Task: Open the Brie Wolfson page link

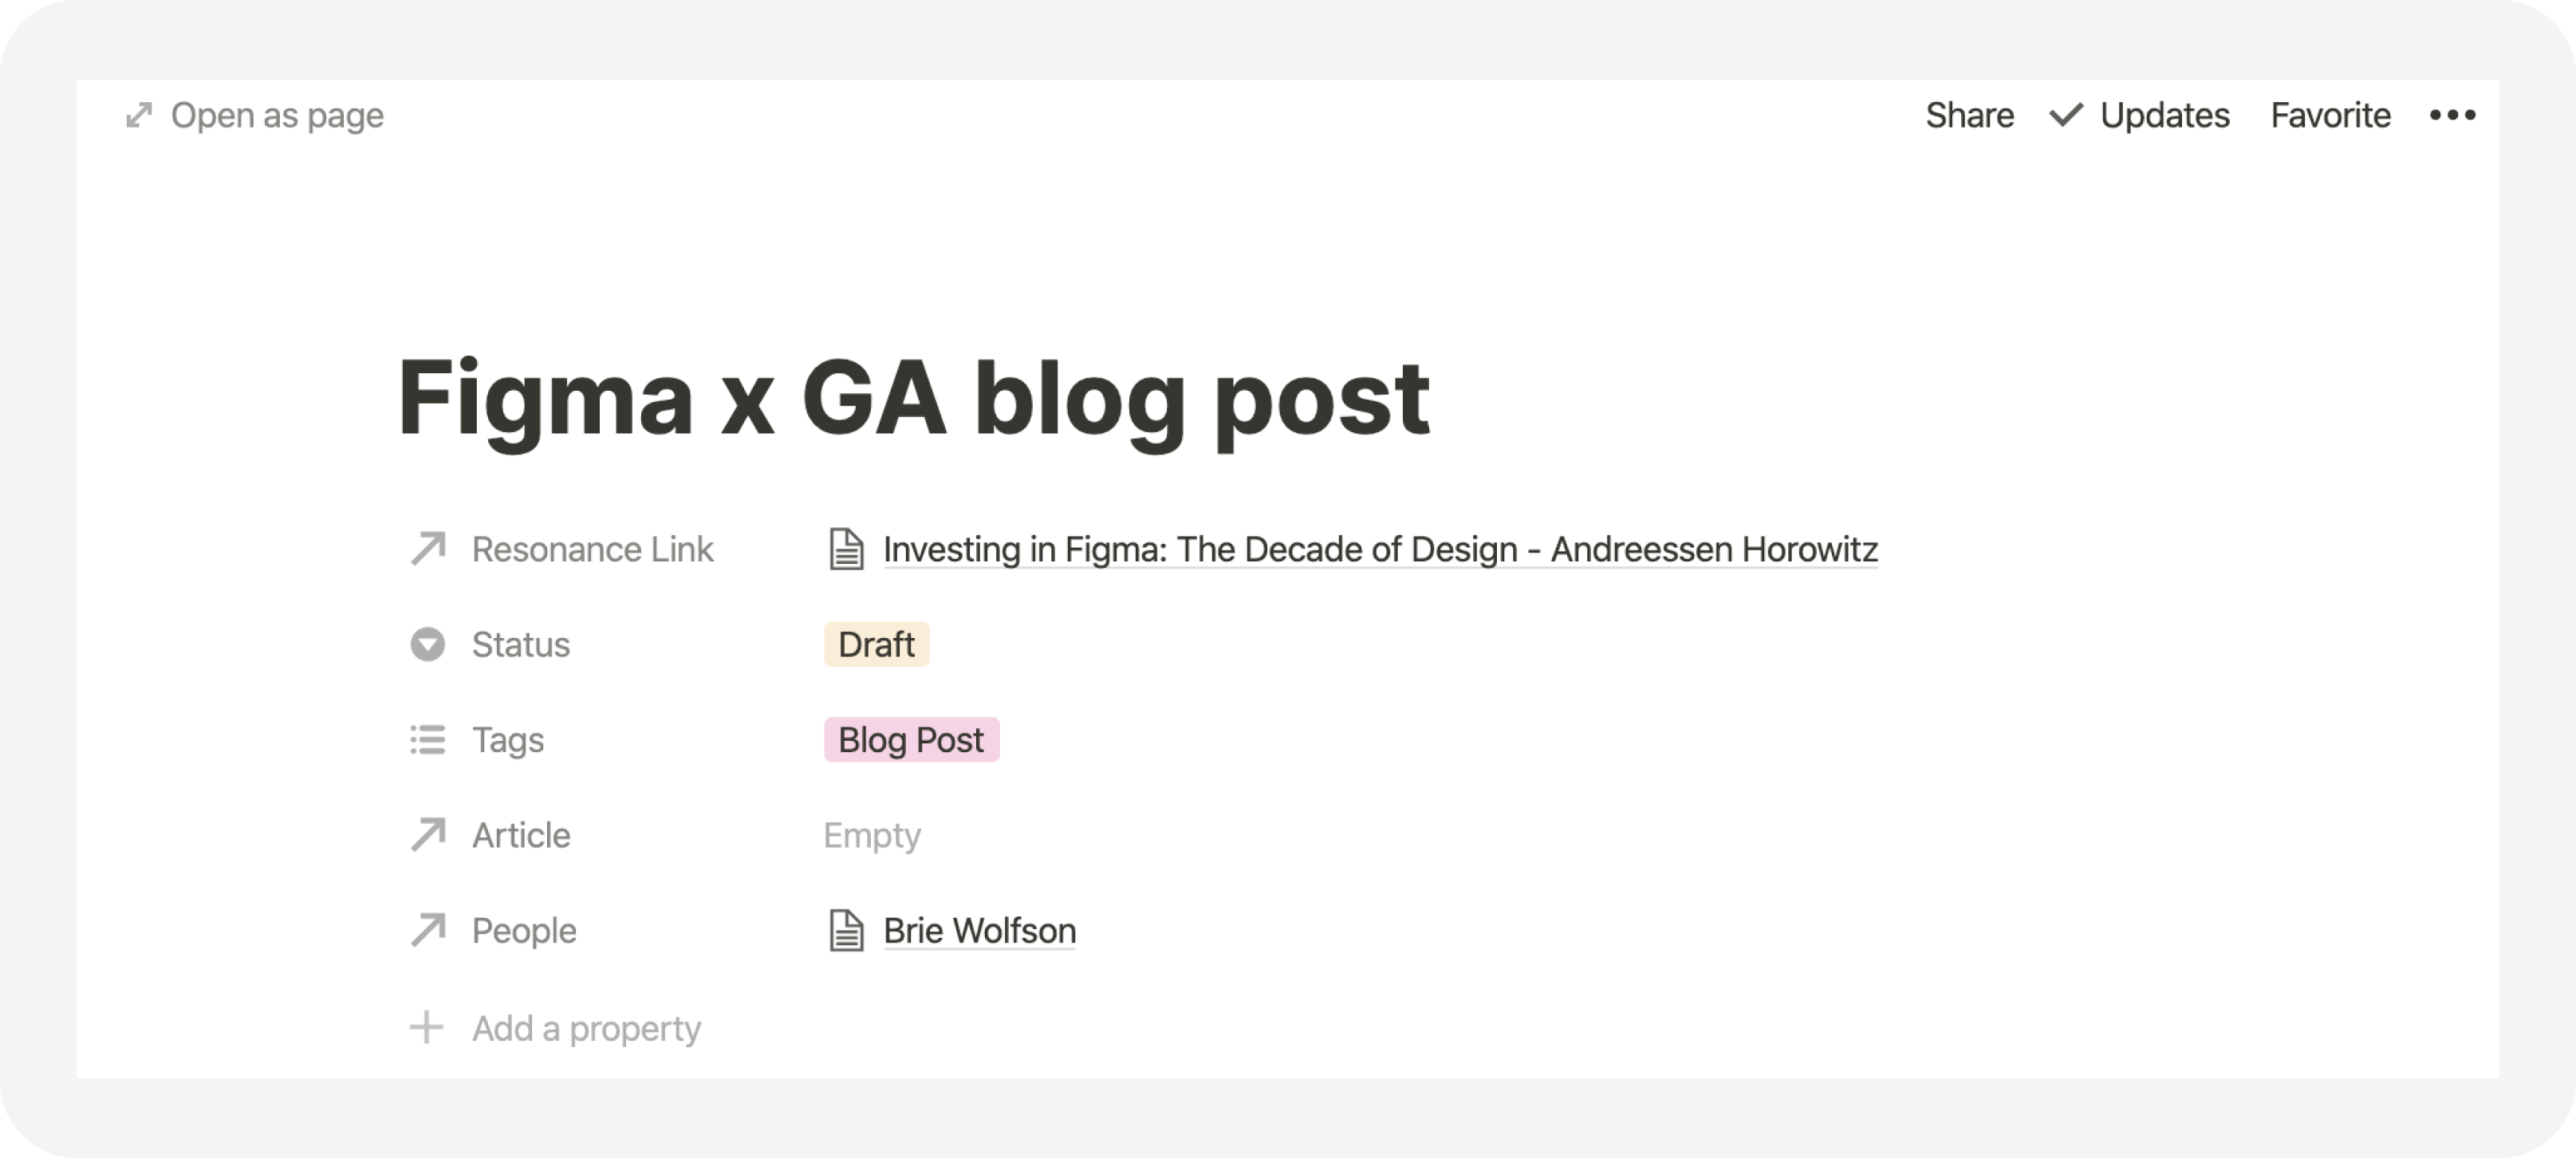Action: [x=979, y=930]
